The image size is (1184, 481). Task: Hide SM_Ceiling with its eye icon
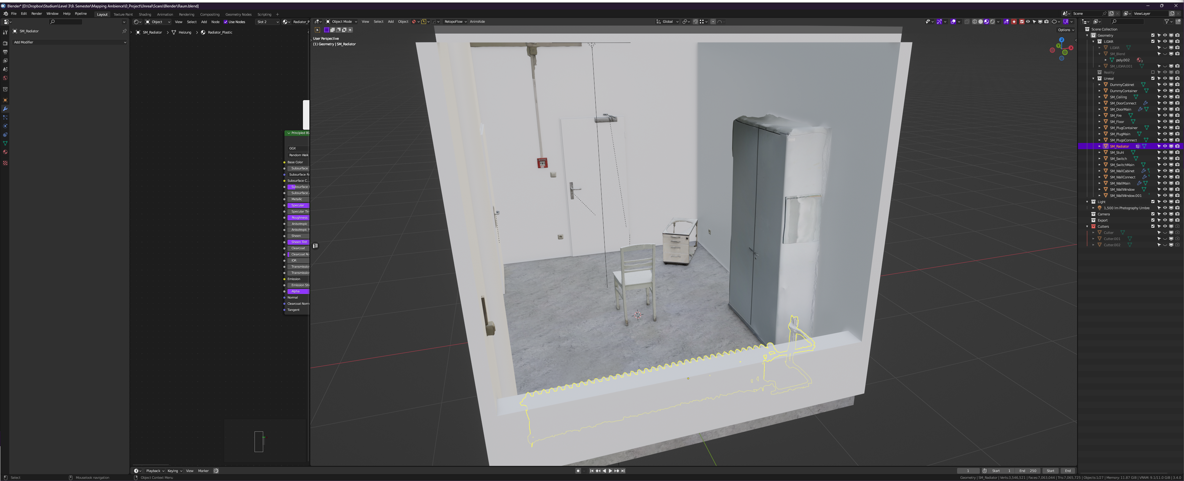click(x=1165, y=97)
